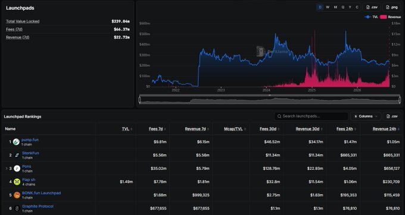Switch chart to Monthly (M) grouping

tap(335, 7)
